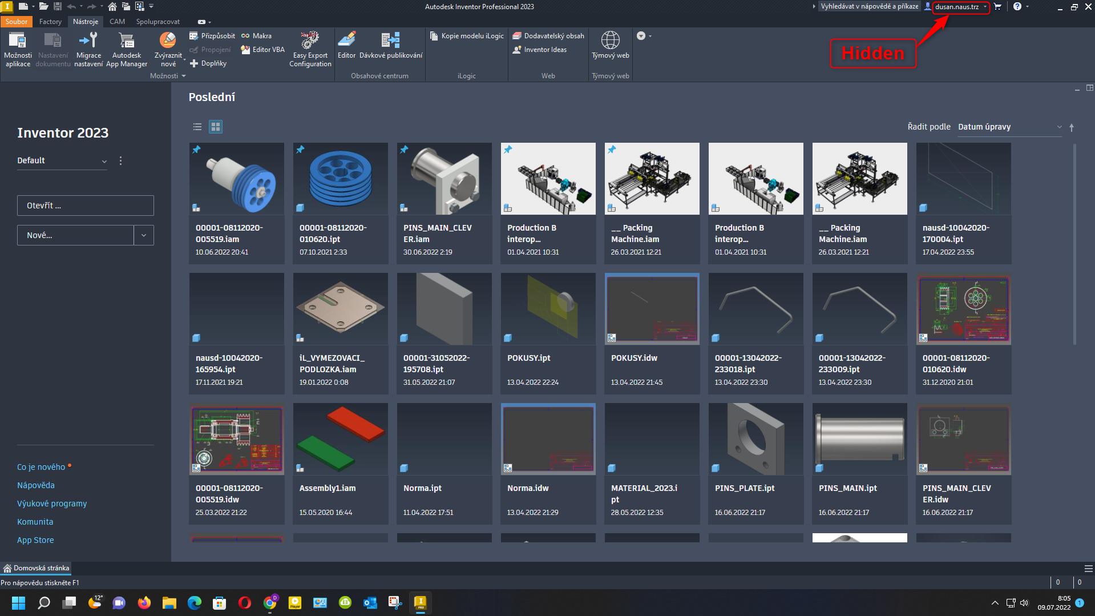The height and width of the screenshot is (616, 1095).
Task: Switch recent files to list view
Action: click(x=197, y=126)
